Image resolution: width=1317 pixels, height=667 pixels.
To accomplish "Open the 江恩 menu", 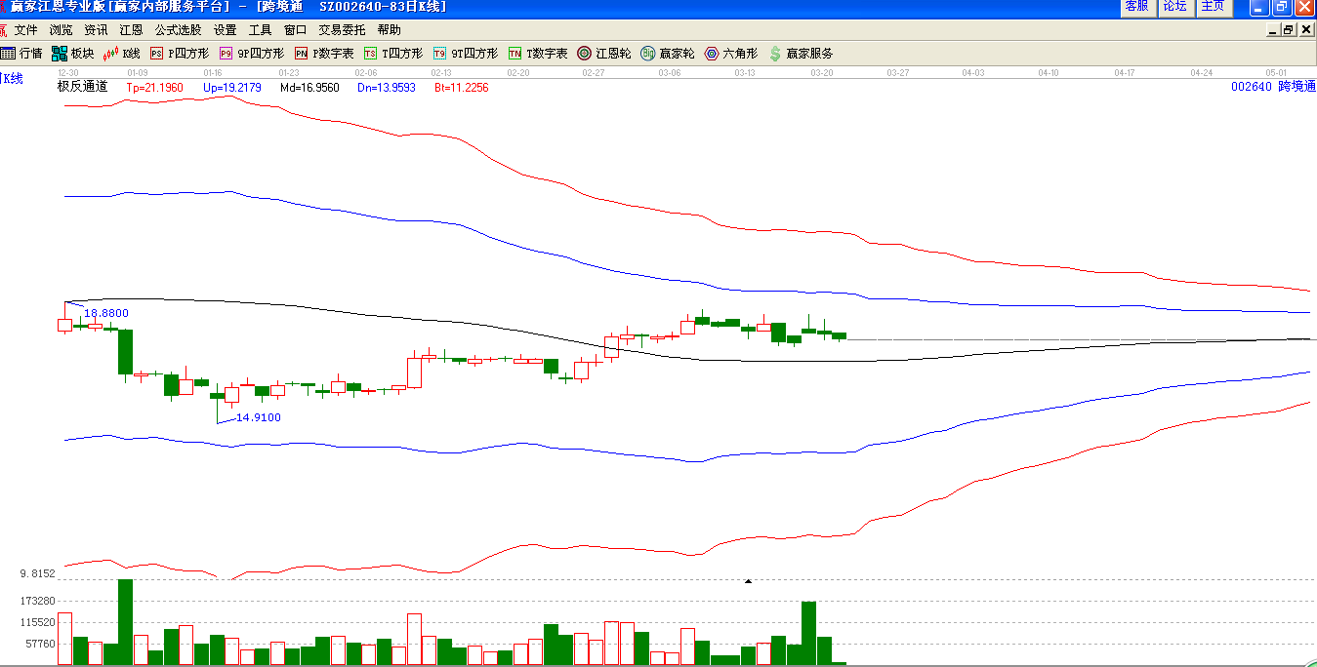I will coord(131,30).
